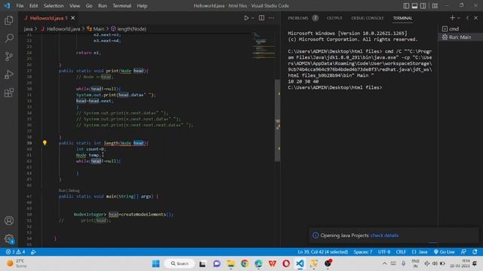Click the panel size chevron
This screenshot has width=483, height=271.
pos(468,18)
